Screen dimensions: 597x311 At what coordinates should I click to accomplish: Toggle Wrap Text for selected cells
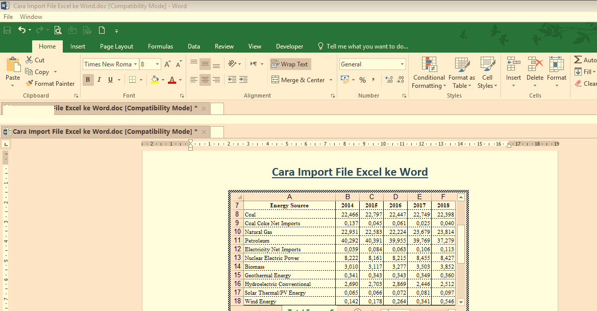pyautogui.click(x=290, y=64)
